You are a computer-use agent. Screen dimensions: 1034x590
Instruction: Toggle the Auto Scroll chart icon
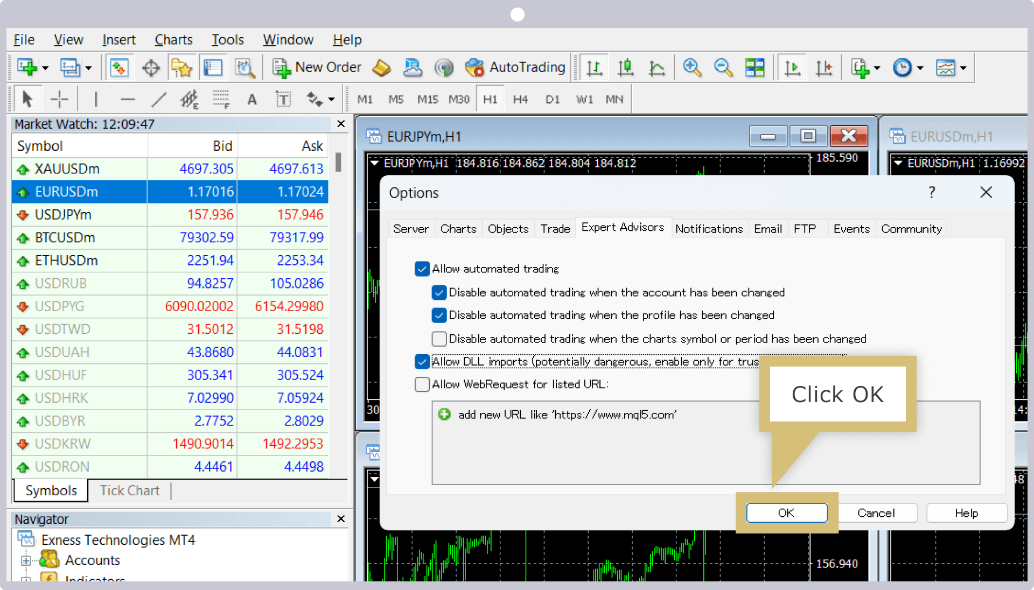pyautogui.click(x=792, y=68)
